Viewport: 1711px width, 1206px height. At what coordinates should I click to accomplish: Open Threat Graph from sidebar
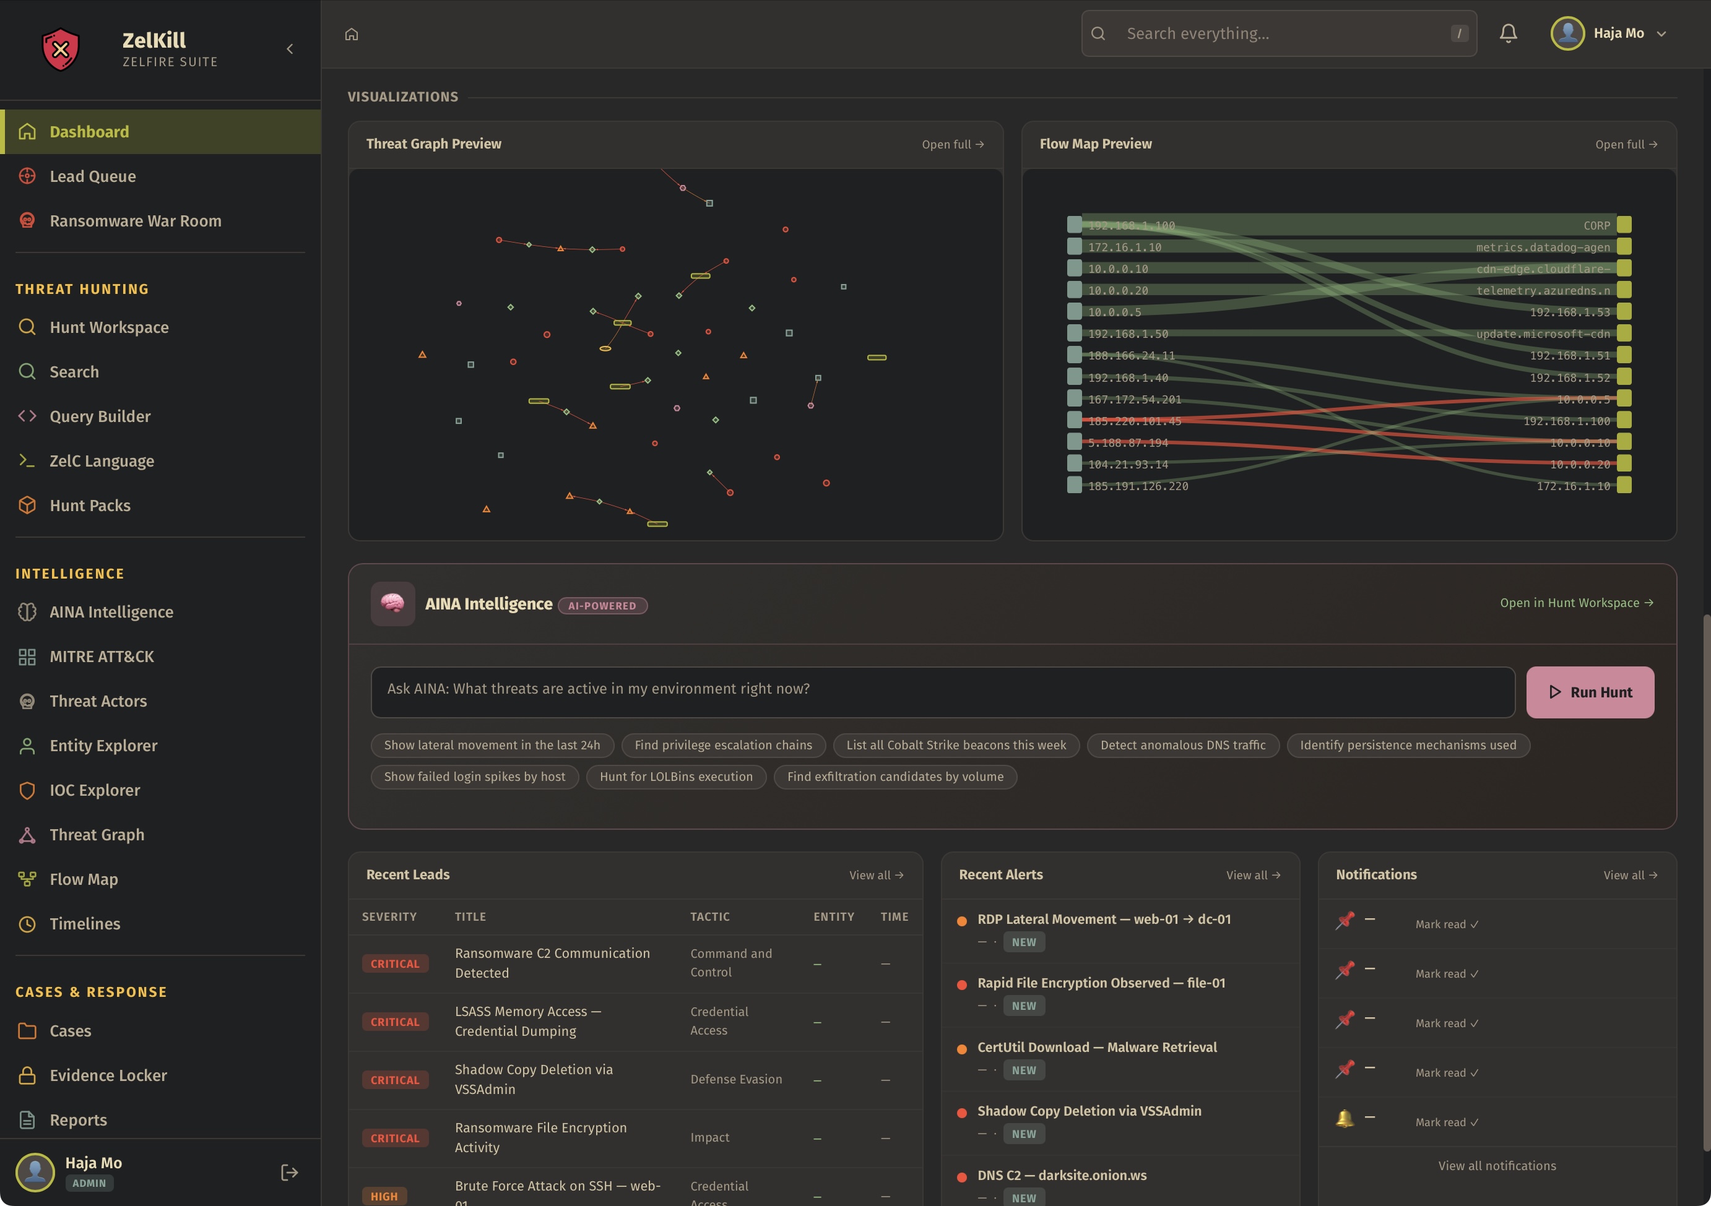[97, 834]
